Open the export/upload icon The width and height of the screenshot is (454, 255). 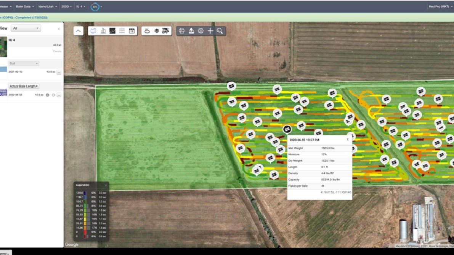click(x=191, y=31)
